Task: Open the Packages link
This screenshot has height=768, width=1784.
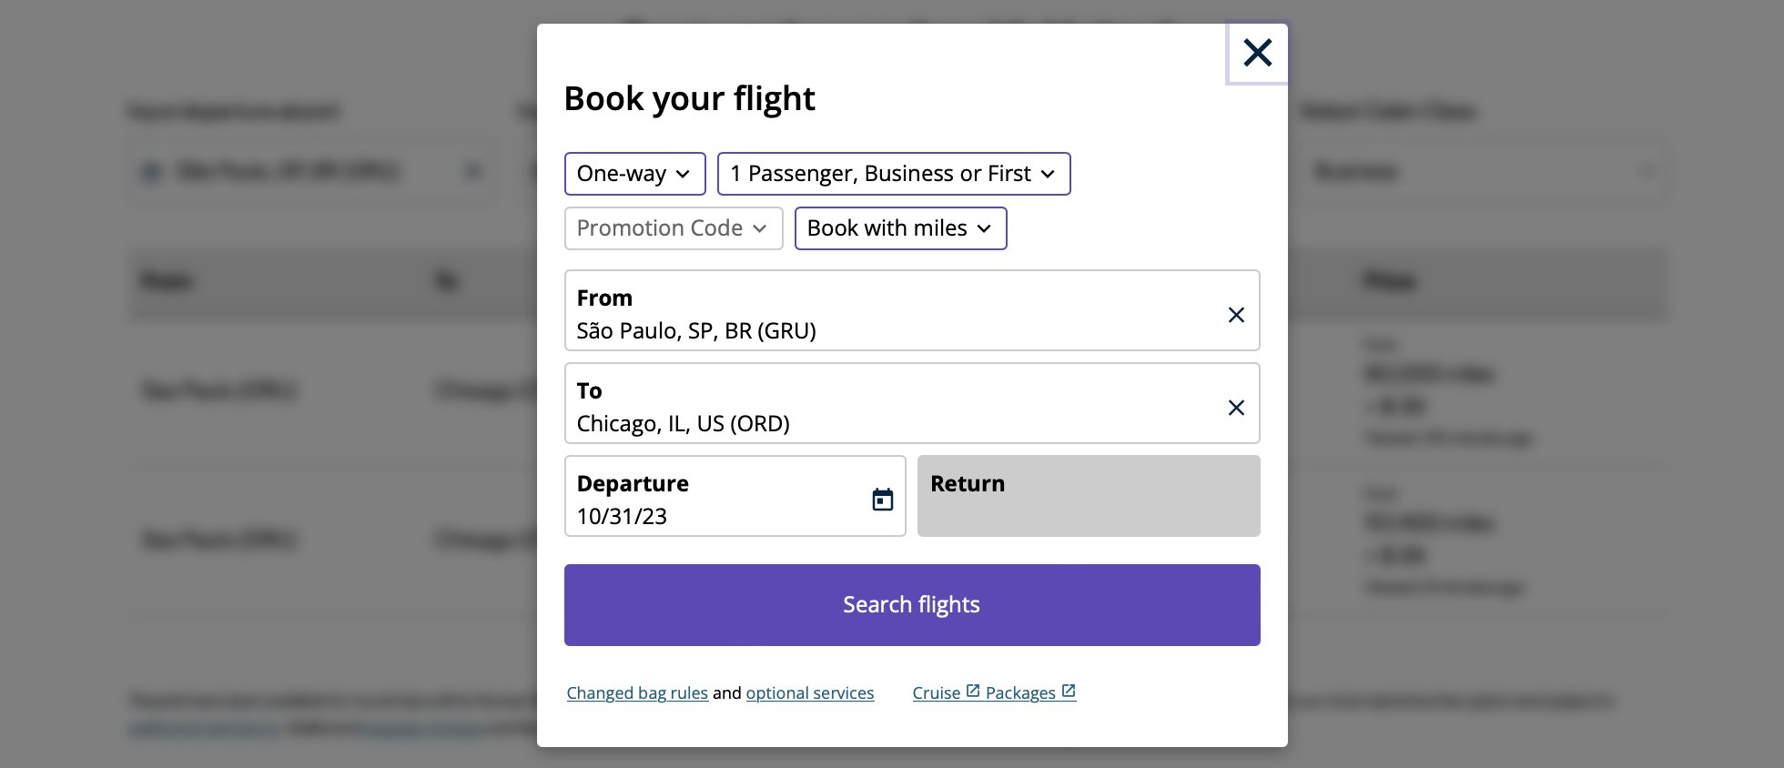Action: 1020,693
